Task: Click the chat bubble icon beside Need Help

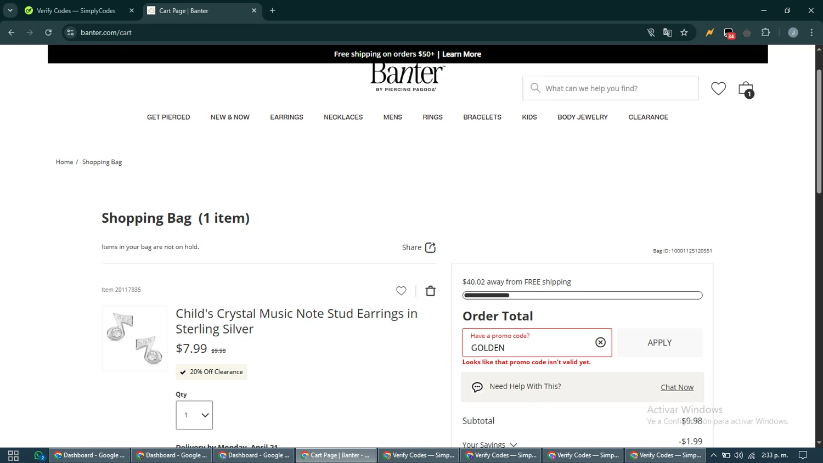Action: click(477, 387)
